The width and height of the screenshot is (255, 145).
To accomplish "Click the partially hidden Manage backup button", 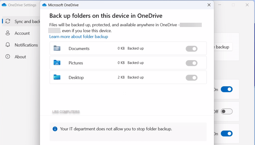I will tap(223, 47).
